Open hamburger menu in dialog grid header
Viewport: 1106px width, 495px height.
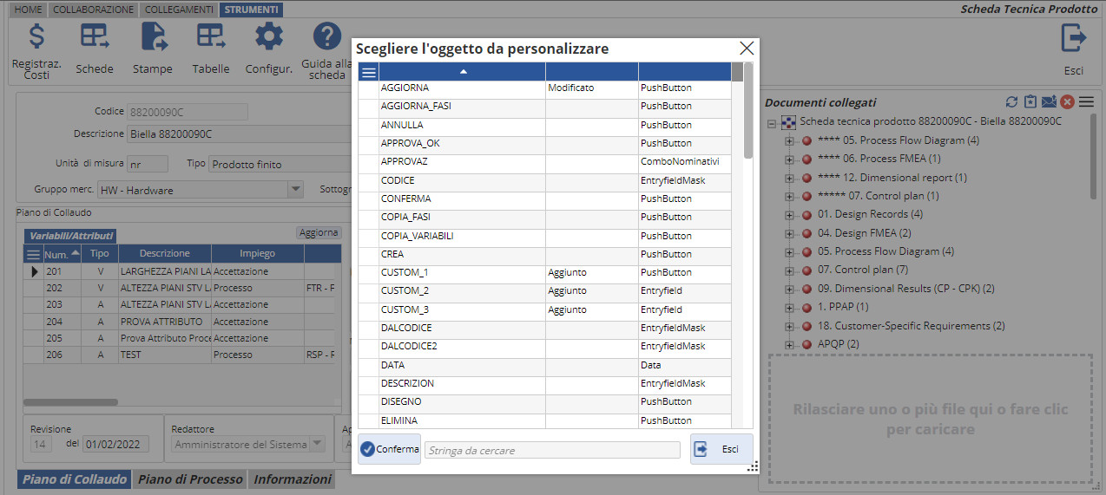click(368, 73)
